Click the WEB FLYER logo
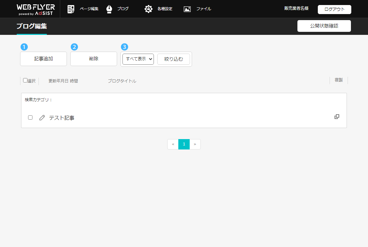 tap(36, 9)
